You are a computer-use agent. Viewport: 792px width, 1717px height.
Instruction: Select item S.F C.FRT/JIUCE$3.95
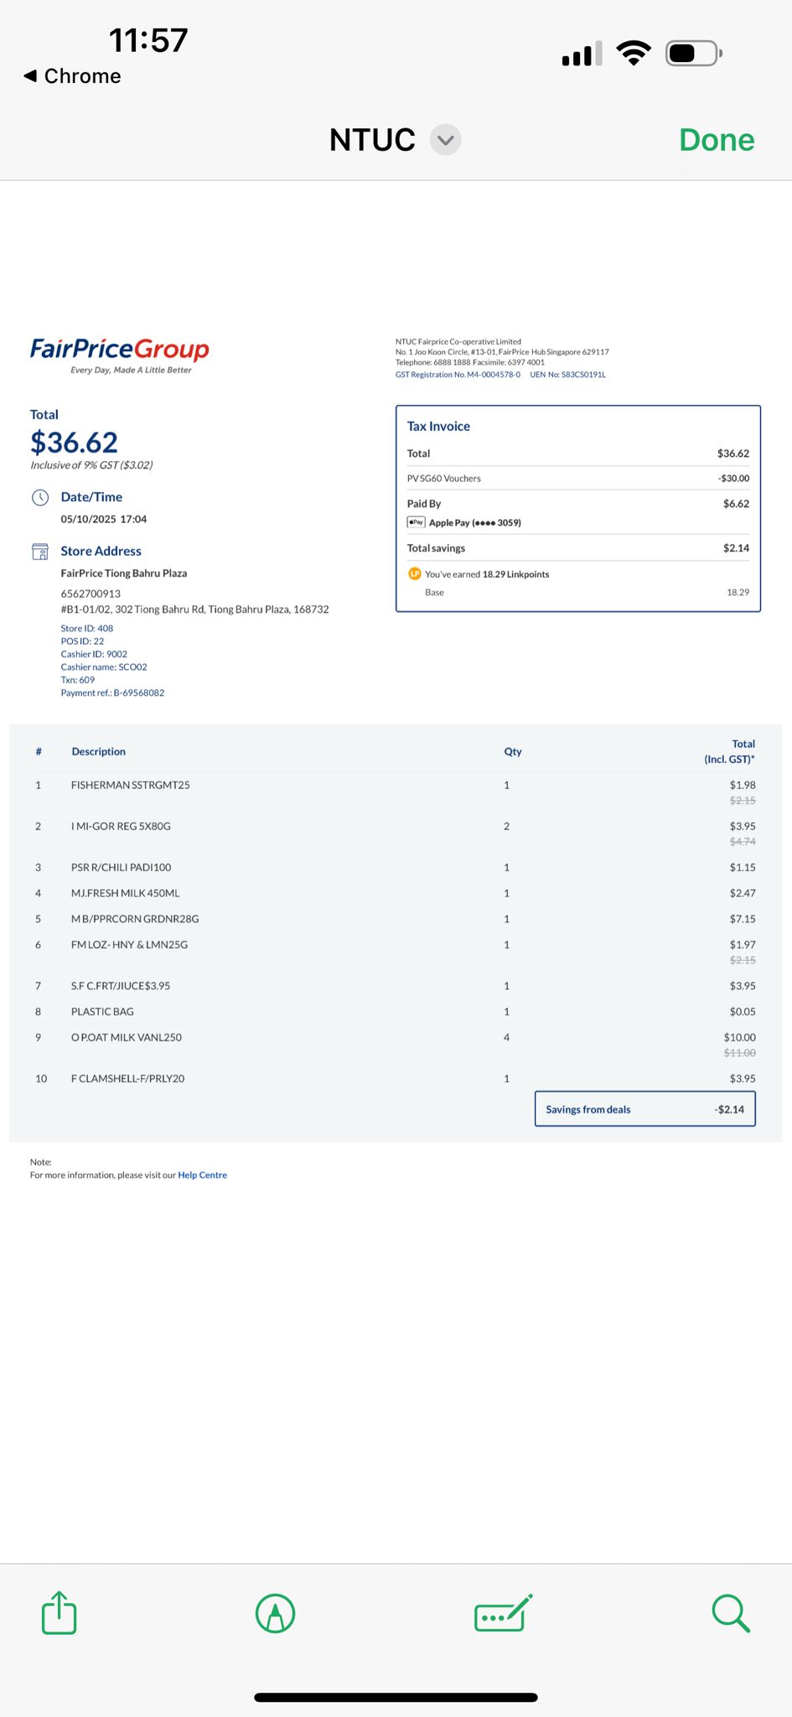click(121, 986)
